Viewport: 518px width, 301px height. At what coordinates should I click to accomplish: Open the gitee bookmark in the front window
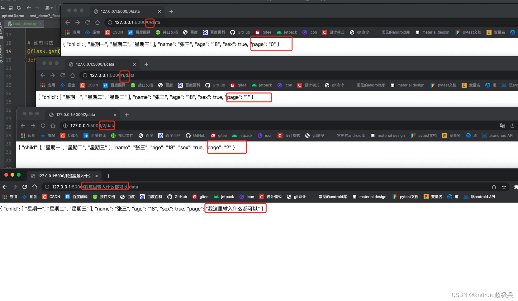[200, 197]
